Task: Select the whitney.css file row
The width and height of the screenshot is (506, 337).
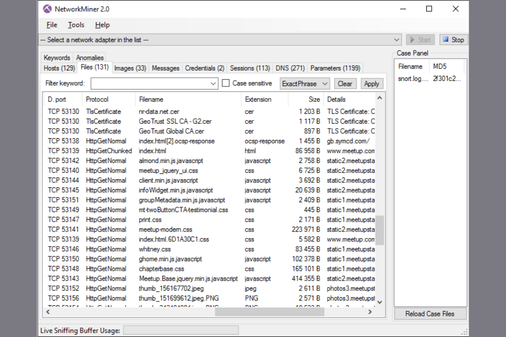Action: coord(209,249)
